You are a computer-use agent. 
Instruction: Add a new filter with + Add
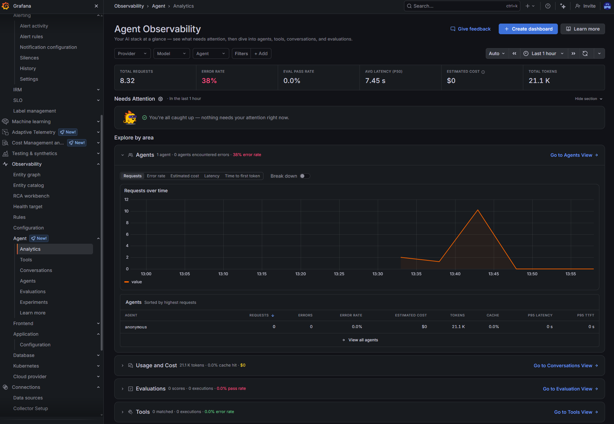click(x=261, y=53)
